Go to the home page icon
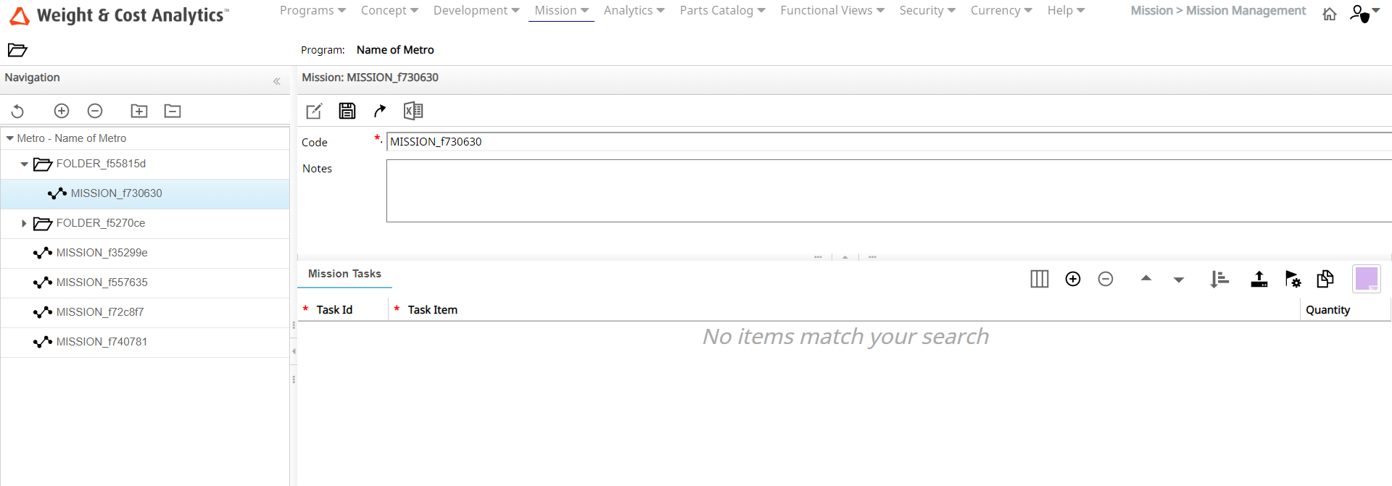The height and width of the screenshot is (486, 1392). coord(1330,14)
